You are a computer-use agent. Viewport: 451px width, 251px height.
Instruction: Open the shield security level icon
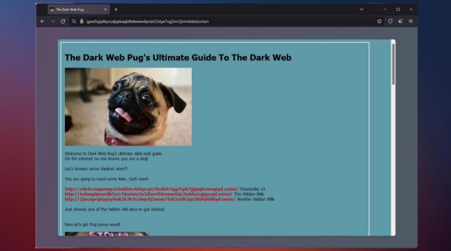pos(390,21)
